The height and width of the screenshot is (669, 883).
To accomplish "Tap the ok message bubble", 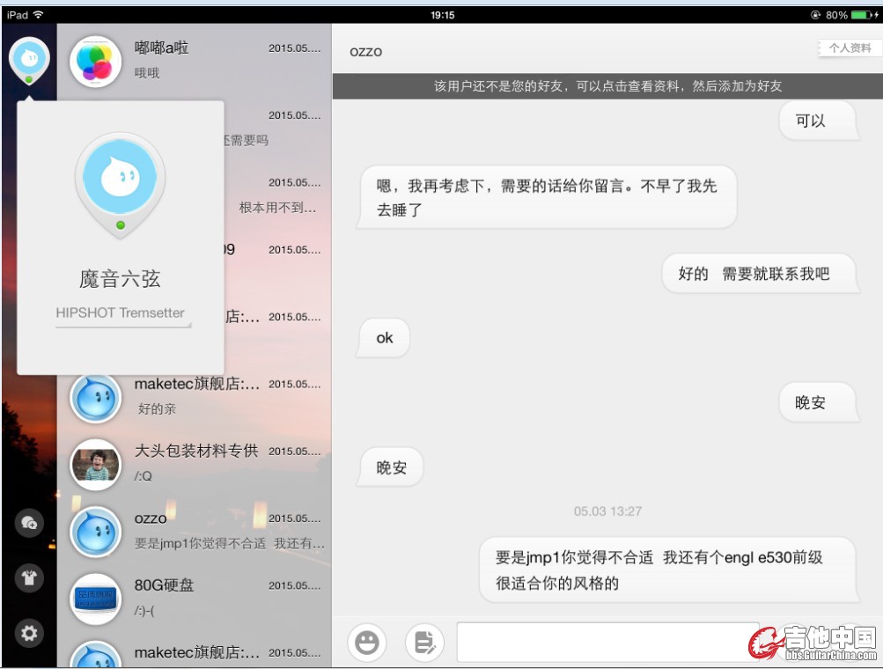I will click(384, 338).
